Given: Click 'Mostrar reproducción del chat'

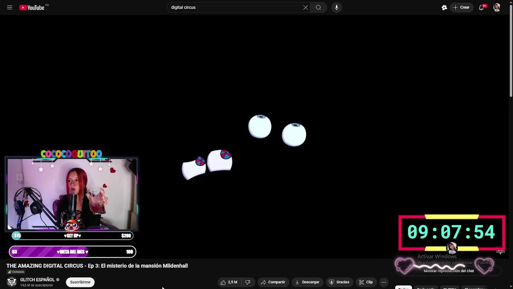Looking at the screenshot, I should point(449,271).
